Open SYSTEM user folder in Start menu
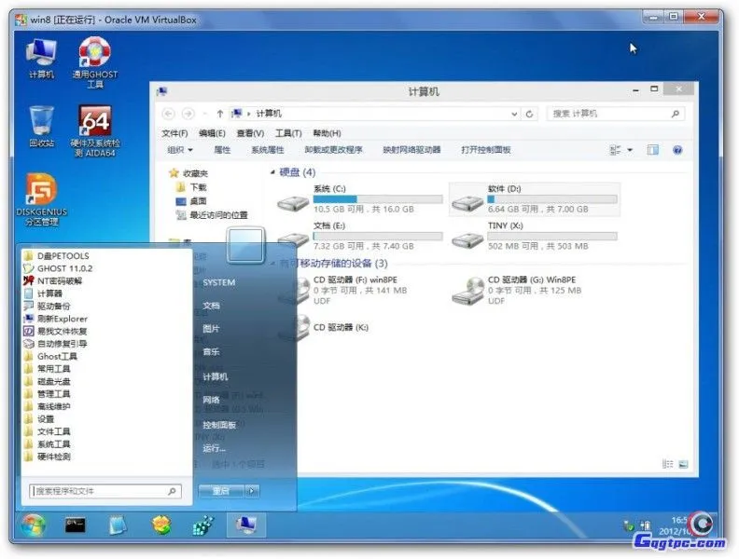The image size is (739, 559). [x=218, y=282]
